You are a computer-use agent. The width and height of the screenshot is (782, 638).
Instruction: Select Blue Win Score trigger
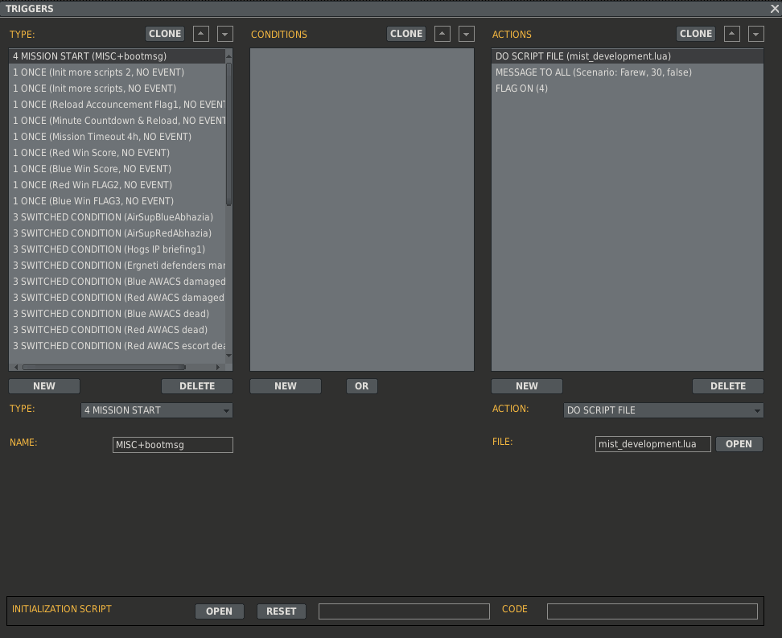click(117, 169)
